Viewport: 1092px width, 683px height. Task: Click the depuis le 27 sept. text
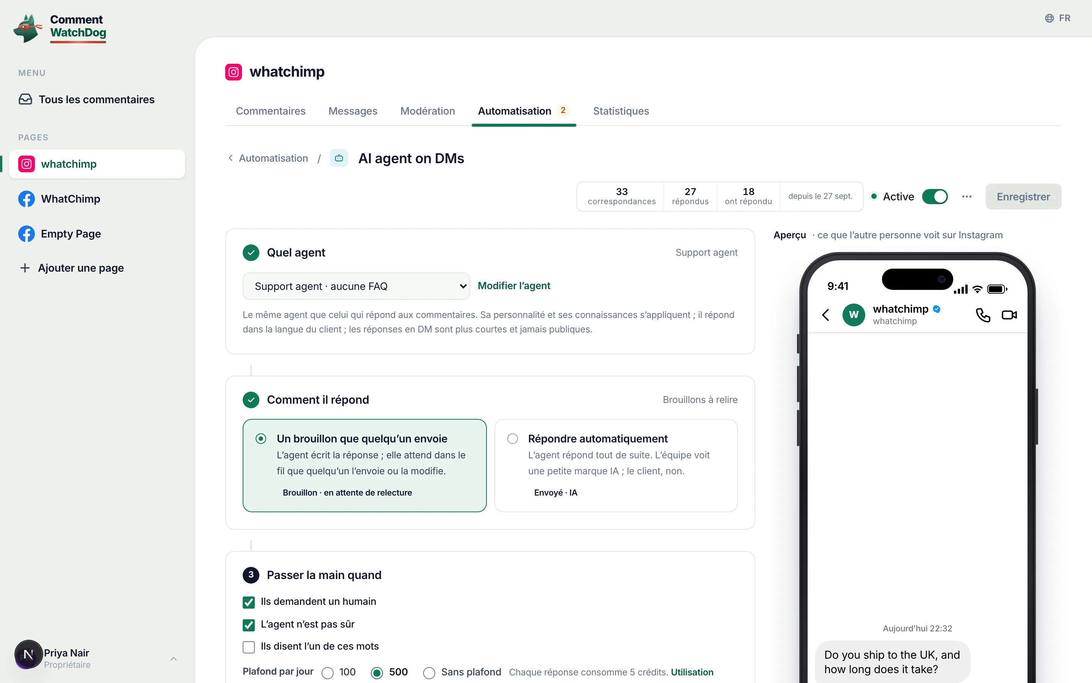[821, 196]
